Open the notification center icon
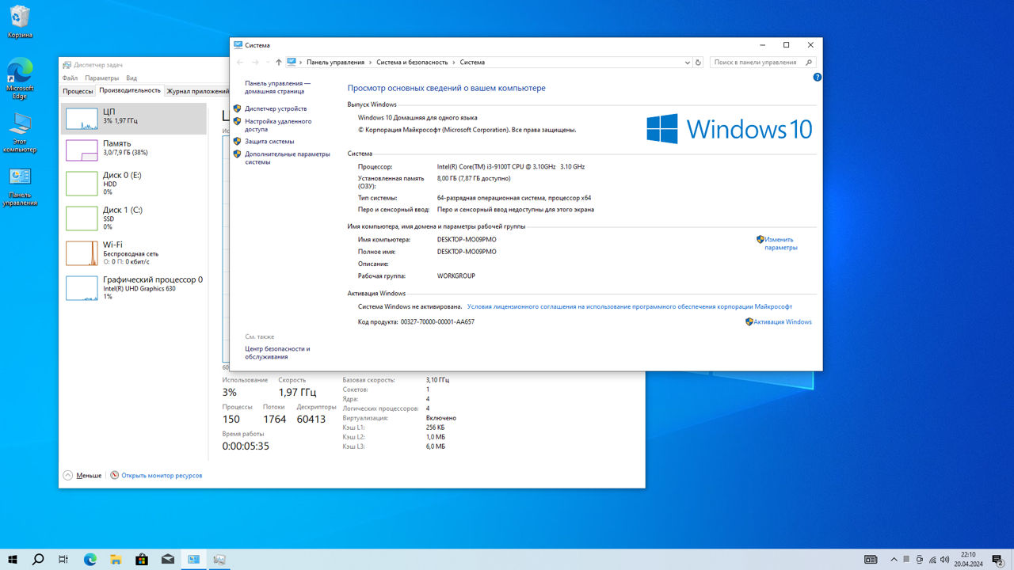Viewport: 1014px width, 570px height. pyautogui.click(x=997, y=560)
